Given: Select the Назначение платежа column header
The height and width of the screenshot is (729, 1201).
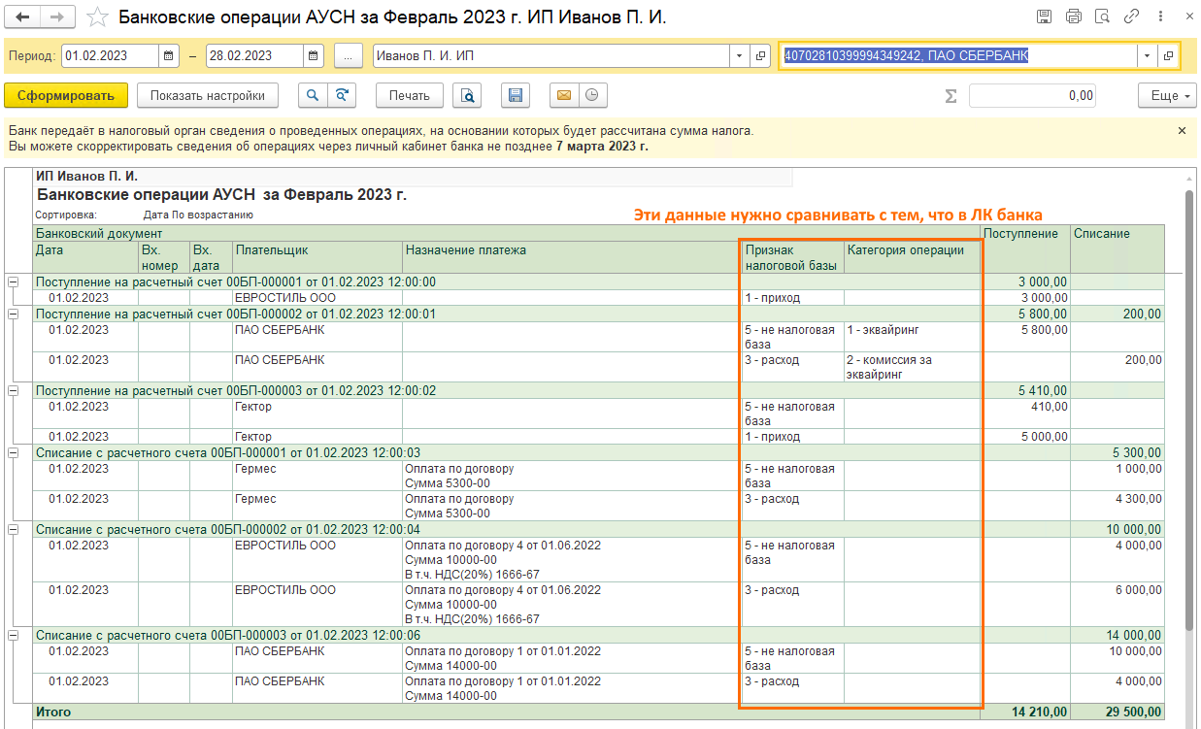Looking at the screenshot, I should point(572,257).
